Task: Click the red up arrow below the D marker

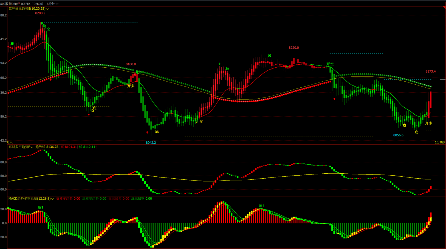Action: (x=89, y=115)
